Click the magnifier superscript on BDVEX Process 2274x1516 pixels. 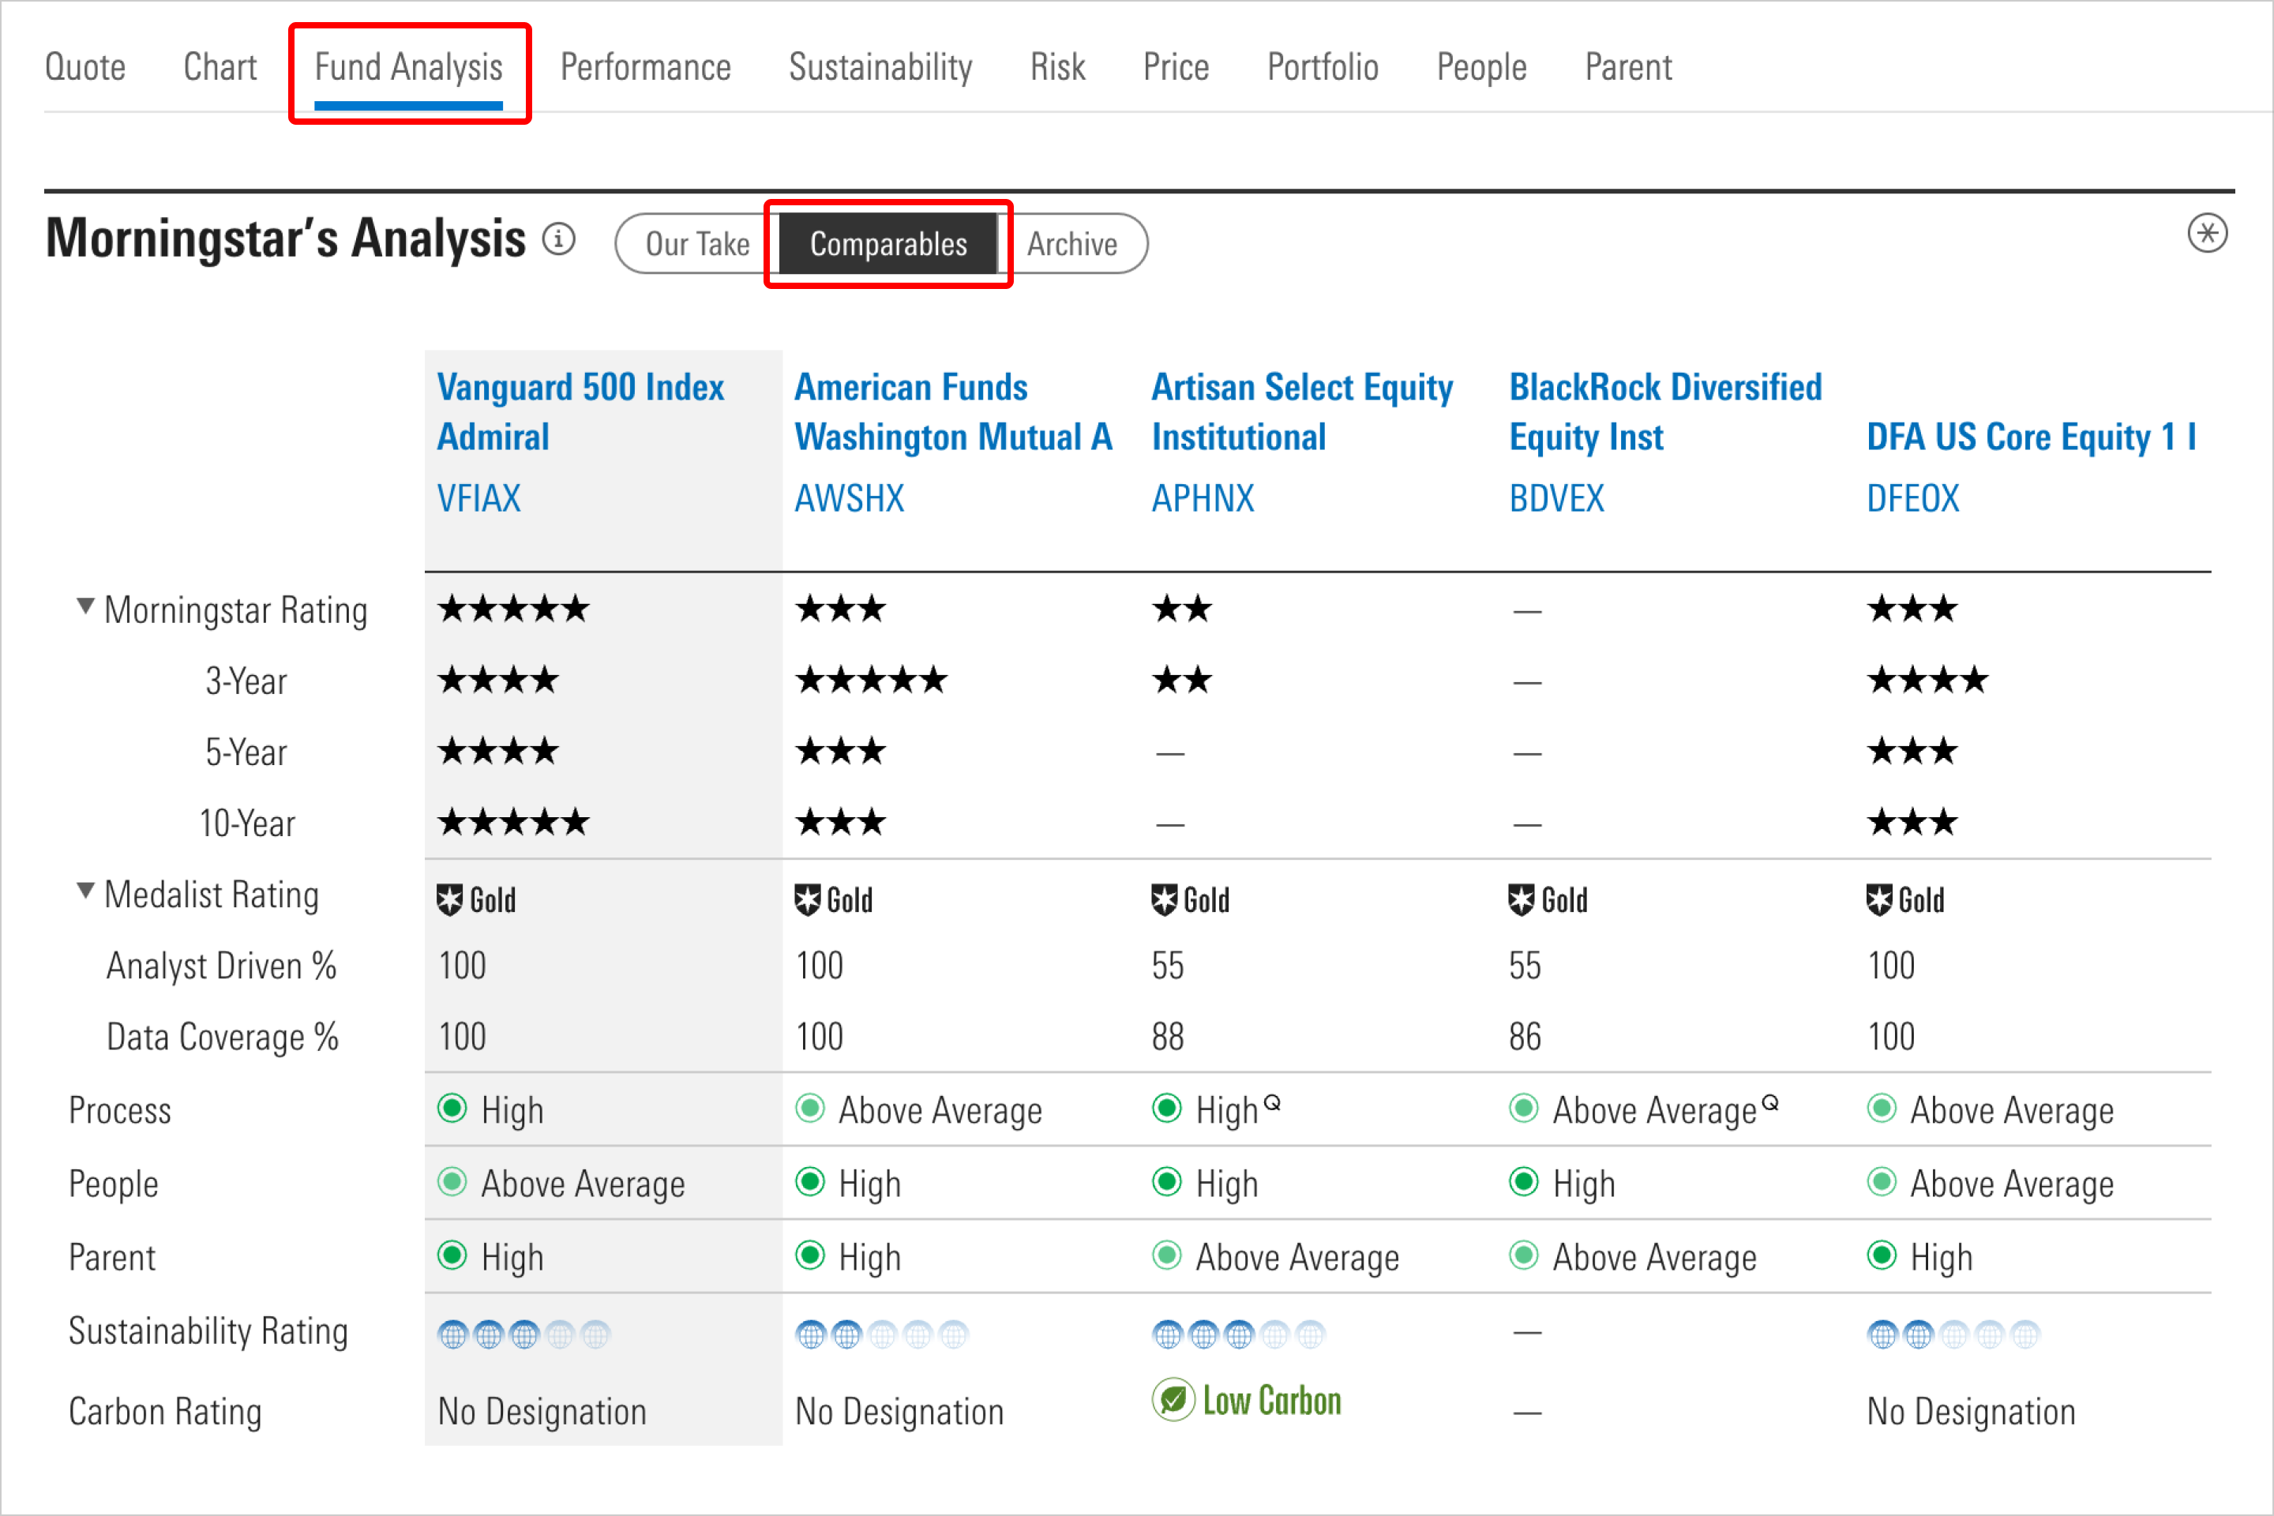tap(1769, 1102)
